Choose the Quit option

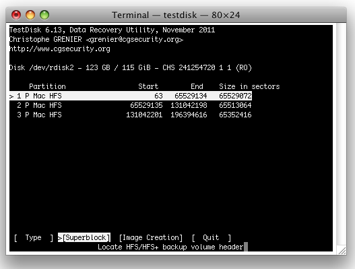tap(212, 237)
